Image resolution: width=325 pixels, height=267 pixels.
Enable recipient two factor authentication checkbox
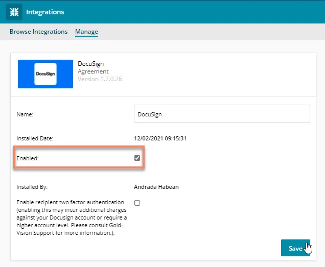pyautogui.click(x=137, y=203)
